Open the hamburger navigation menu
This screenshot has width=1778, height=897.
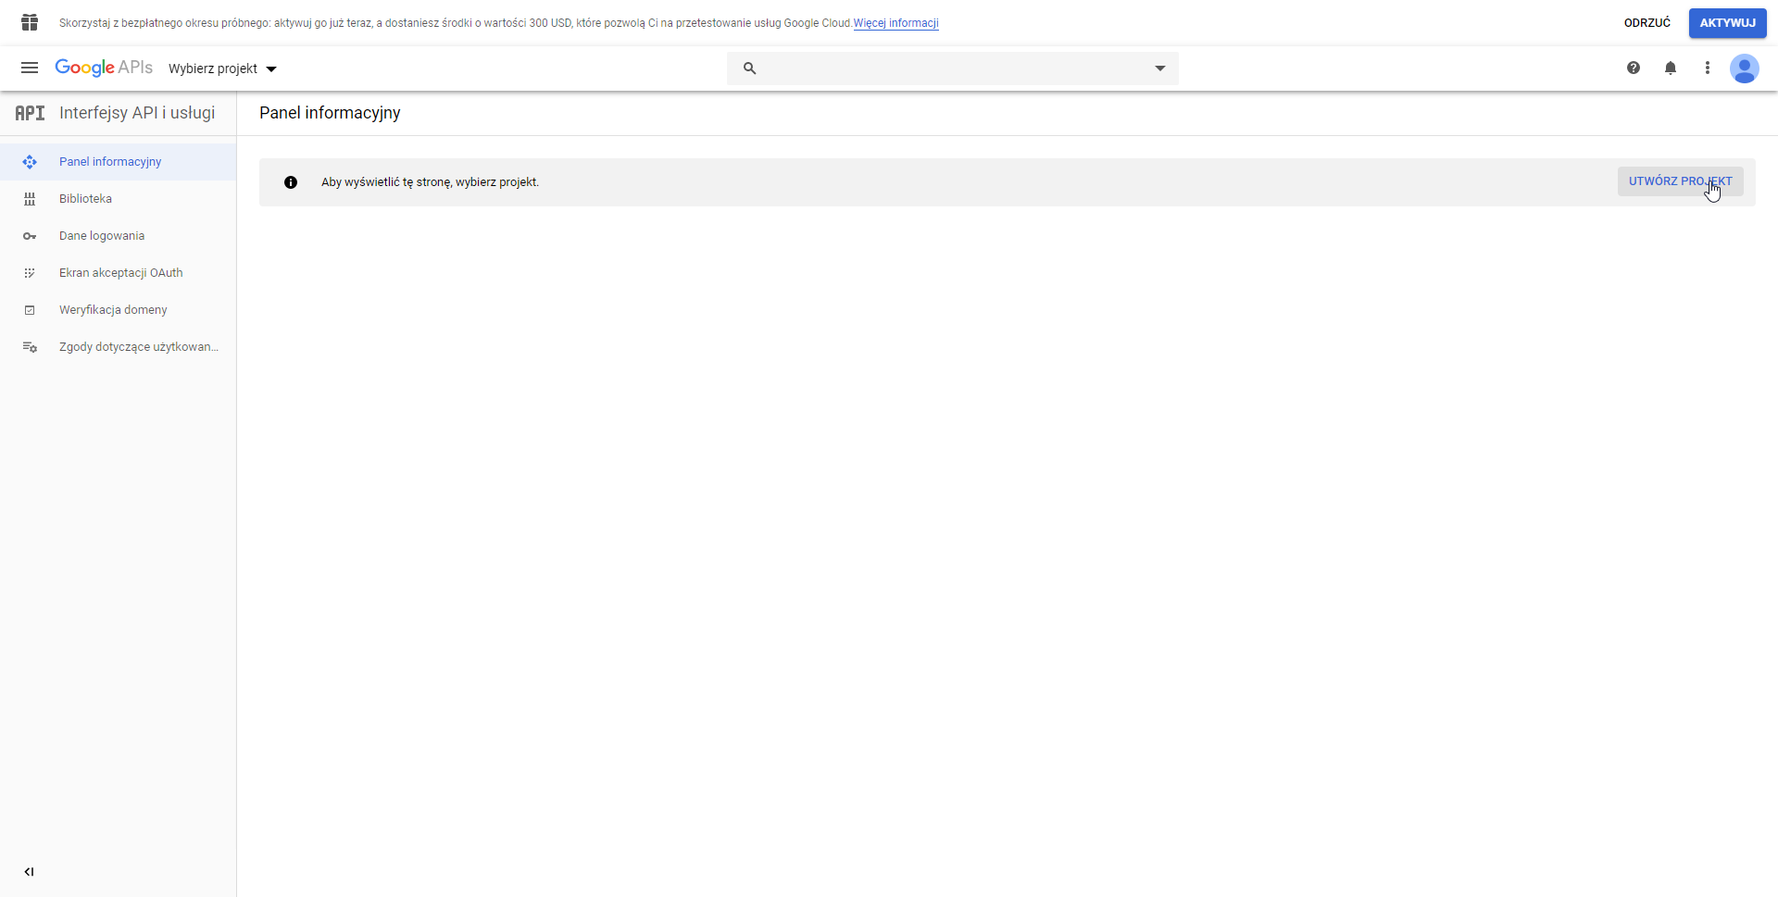[x=30, y=68]
